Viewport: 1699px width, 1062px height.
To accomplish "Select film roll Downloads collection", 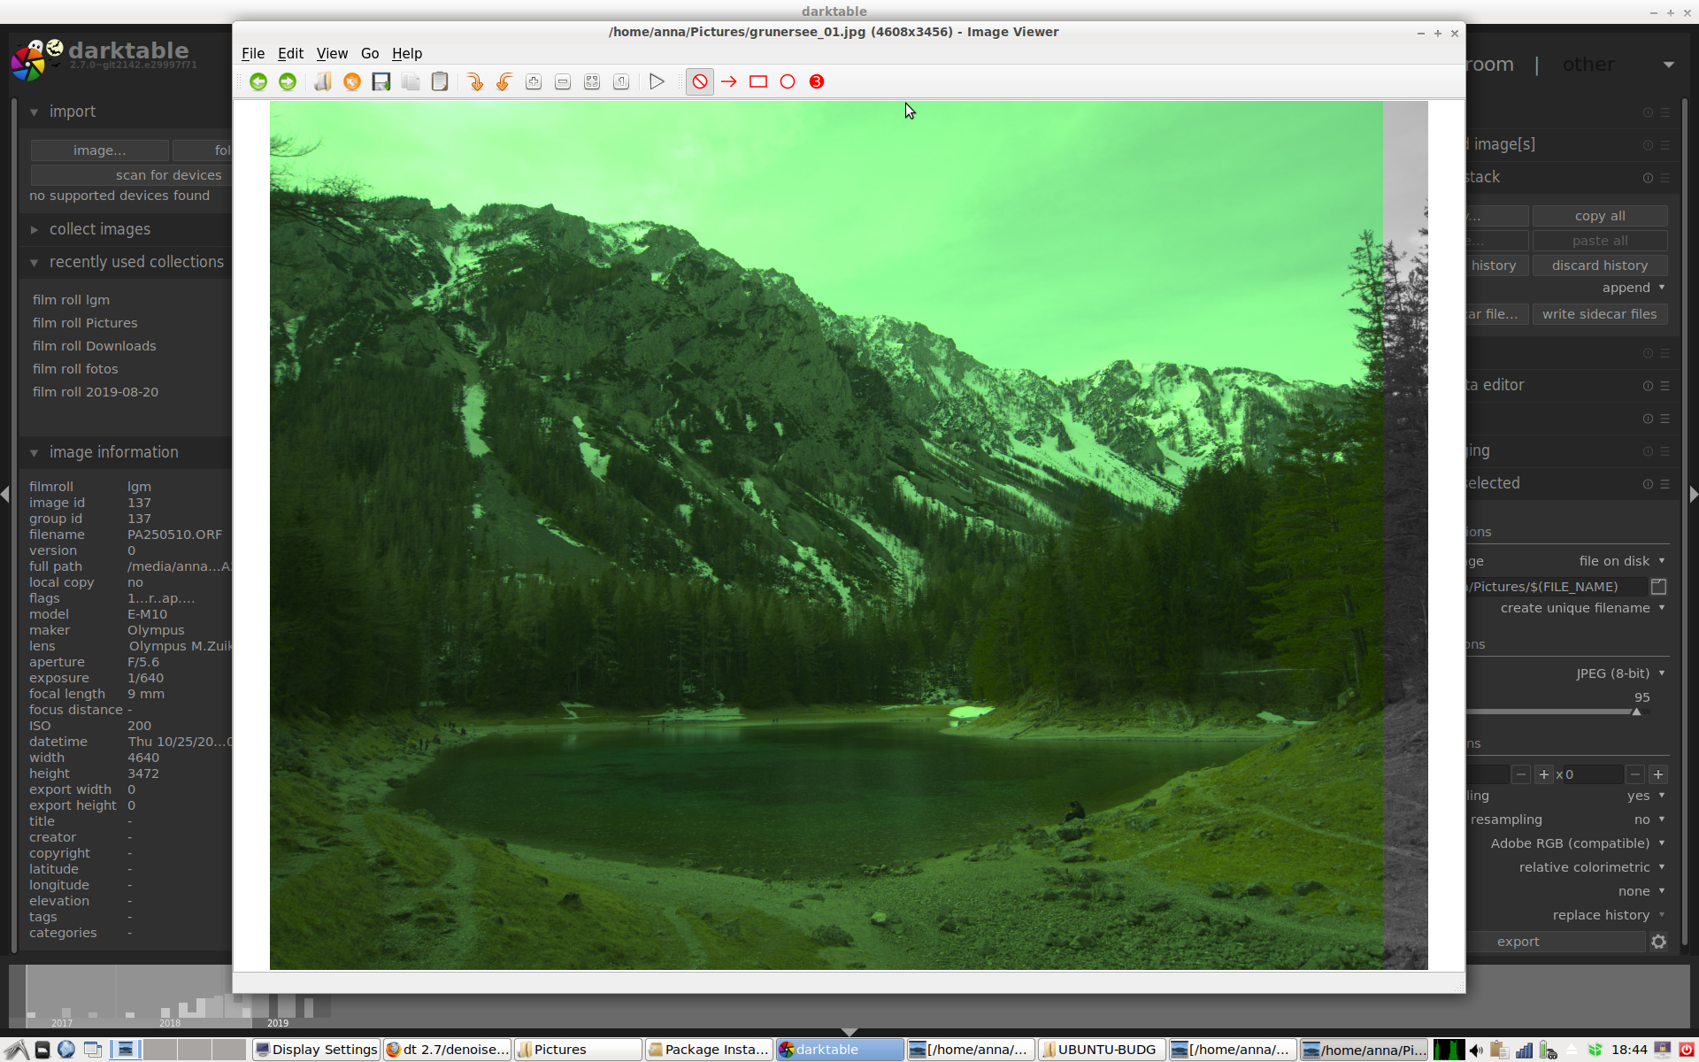I will 94,346.
